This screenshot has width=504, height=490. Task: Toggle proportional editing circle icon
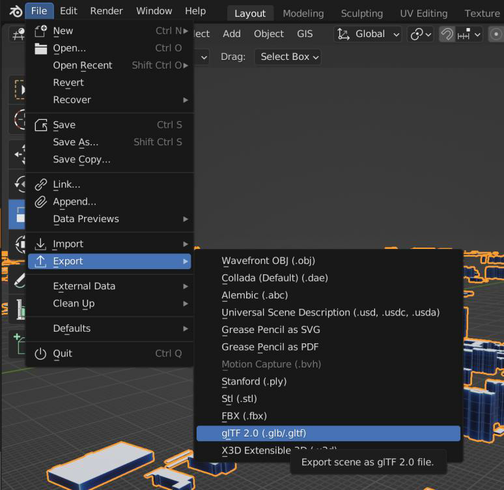496,34
